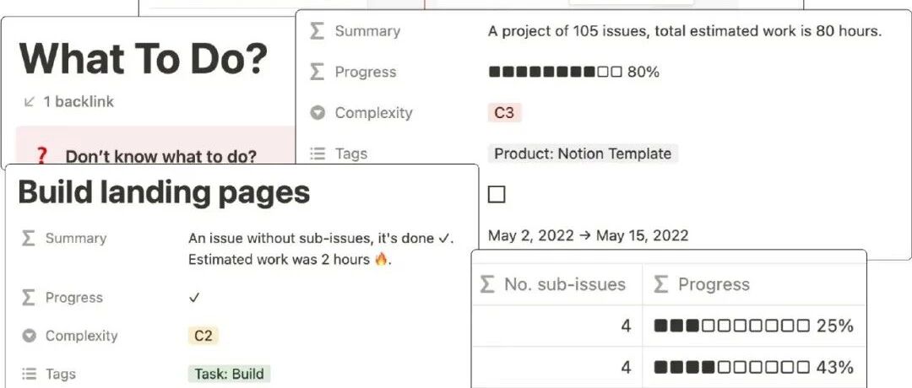
Task: Open the C2 complexity tag selector
Action: coord(203,336)
